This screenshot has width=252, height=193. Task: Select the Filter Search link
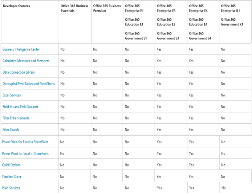(x=11, y=130)
